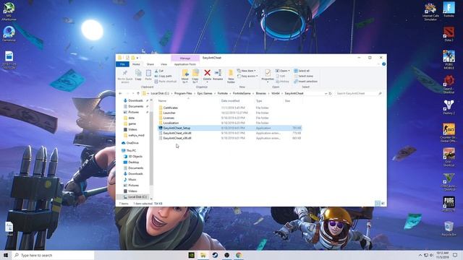Select the Launcher folder

169,113
